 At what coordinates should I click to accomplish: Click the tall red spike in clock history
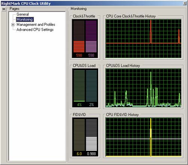coord(151,31)
